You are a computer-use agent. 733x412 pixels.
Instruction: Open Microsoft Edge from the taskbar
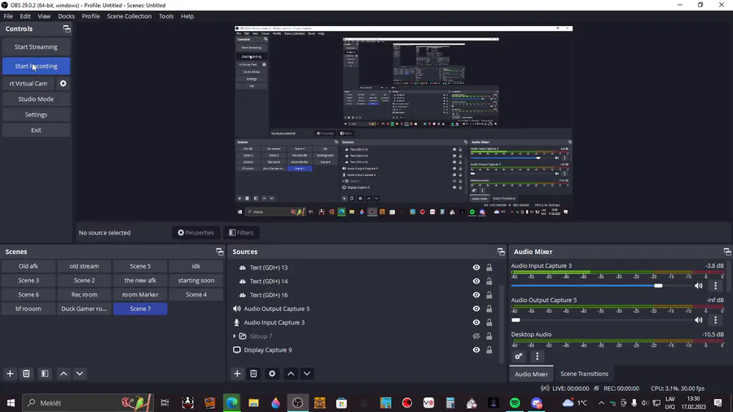coord(231,403)
